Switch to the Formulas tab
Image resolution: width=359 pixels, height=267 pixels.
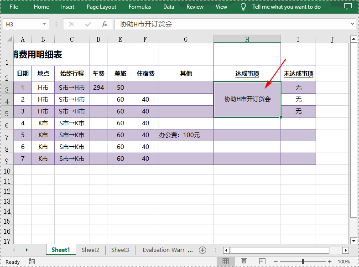coord(140,7)
